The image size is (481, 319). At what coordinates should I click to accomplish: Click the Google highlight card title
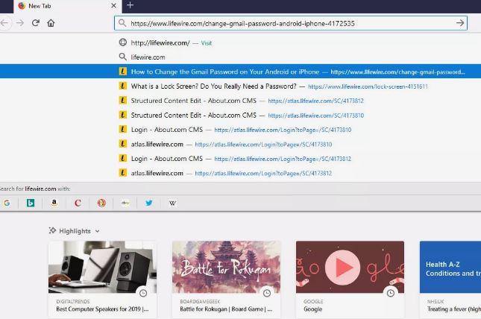(x=313, y=309)
